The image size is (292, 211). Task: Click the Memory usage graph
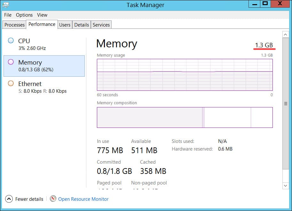(185, 75)
